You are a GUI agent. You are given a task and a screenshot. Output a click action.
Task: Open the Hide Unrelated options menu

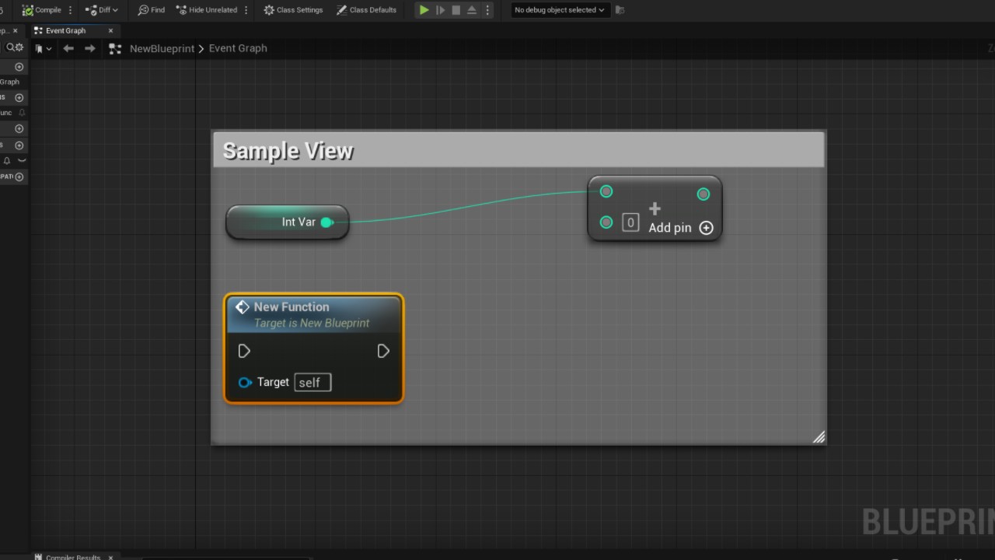[246, 10]
